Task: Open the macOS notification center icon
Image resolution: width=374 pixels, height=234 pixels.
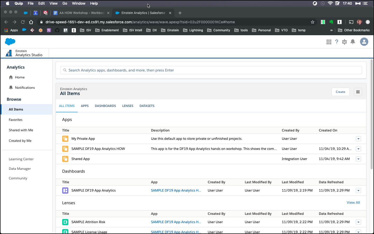Action: (365, 3)
